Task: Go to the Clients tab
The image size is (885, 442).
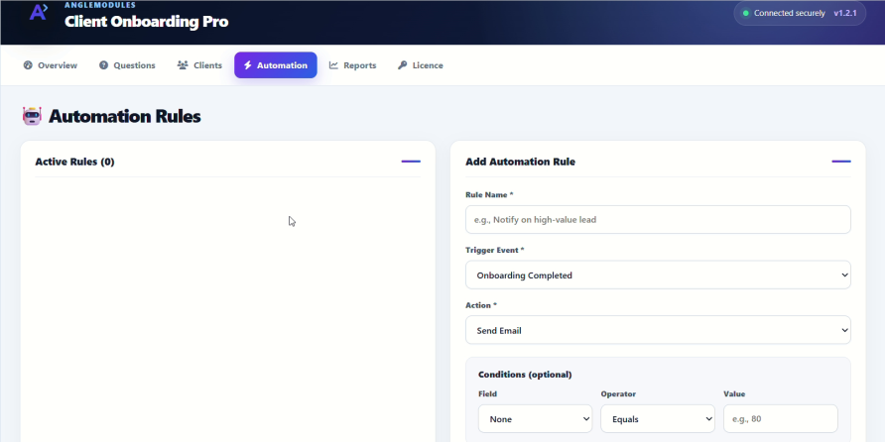Action: (199, 65)
